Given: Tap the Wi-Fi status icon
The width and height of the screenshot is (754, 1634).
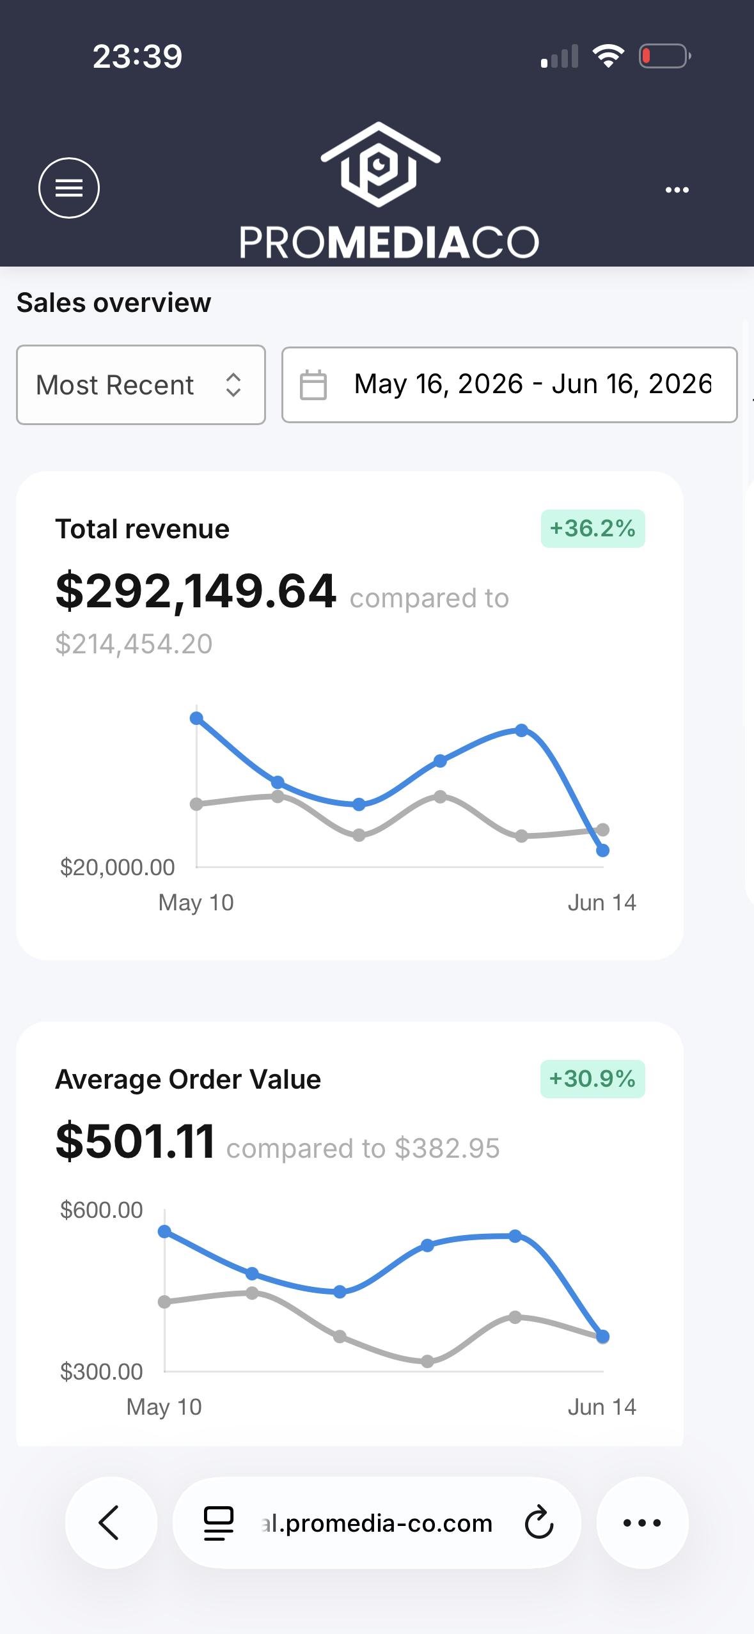Looking at the screenshot, I should [608, 56].
